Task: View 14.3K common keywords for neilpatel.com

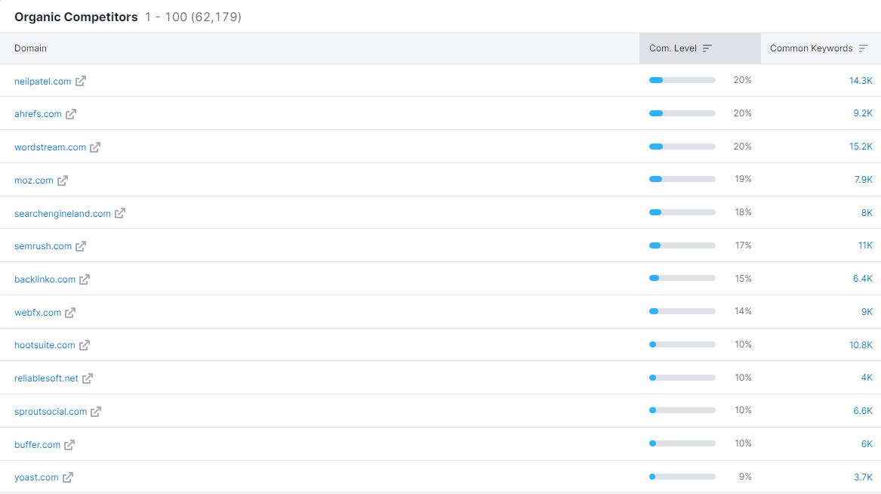Action: click(x=861, y=79)
